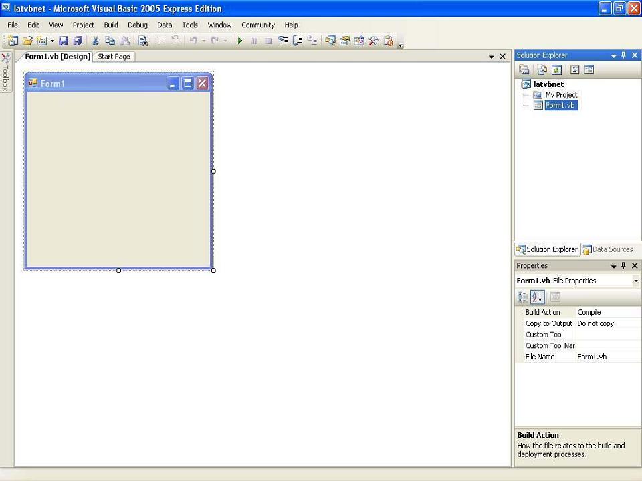Open the Edit menu
The image size is (642, 481).
tap(33, 25)
